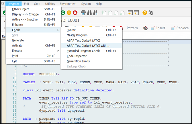Click the Print icon in toolbar
The height and width of the screenshot is (124, 192).
click(x=83, y=13)
